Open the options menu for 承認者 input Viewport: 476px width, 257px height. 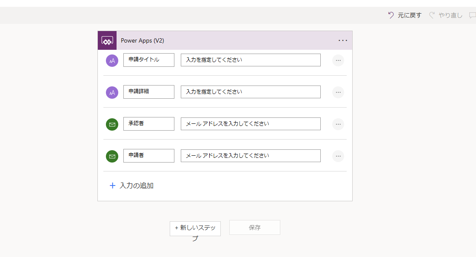point(338,124)
